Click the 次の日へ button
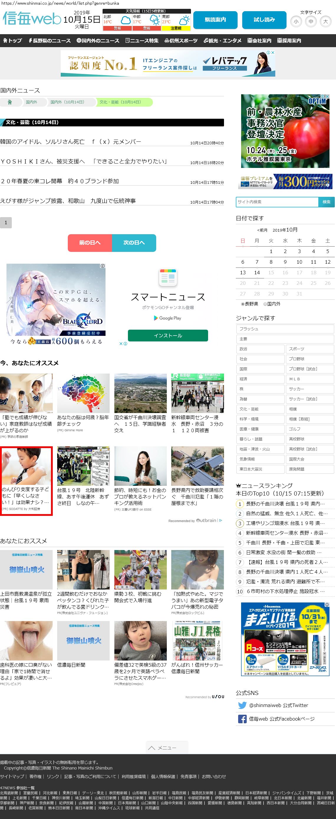 pyautogui.click(x=134, y=243)
